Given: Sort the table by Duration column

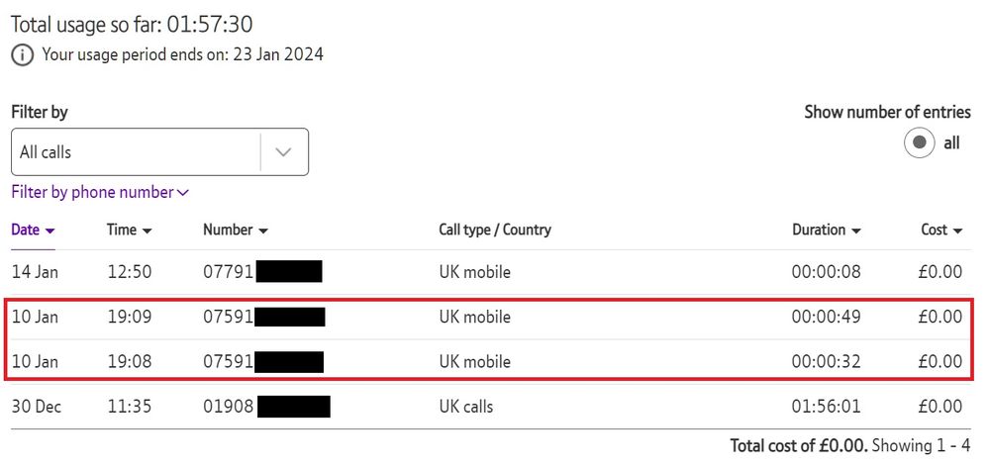Looking at the screenshot, I should [x=826, y=230].
